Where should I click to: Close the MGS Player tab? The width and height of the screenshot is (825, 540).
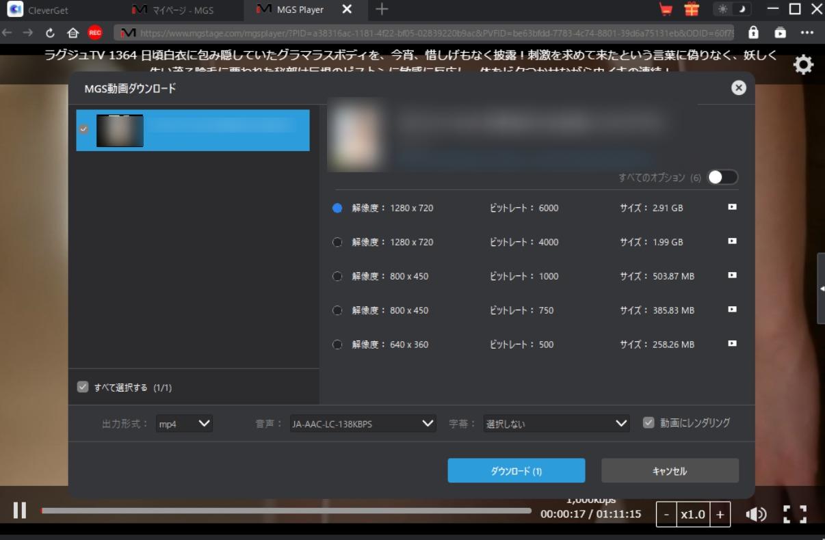[x=347, y=10]
